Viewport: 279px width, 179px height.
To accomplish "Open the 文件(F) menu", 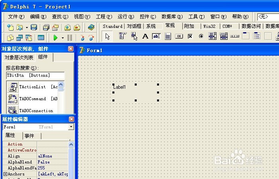I will pyautogui.click(x=16, y=17).
